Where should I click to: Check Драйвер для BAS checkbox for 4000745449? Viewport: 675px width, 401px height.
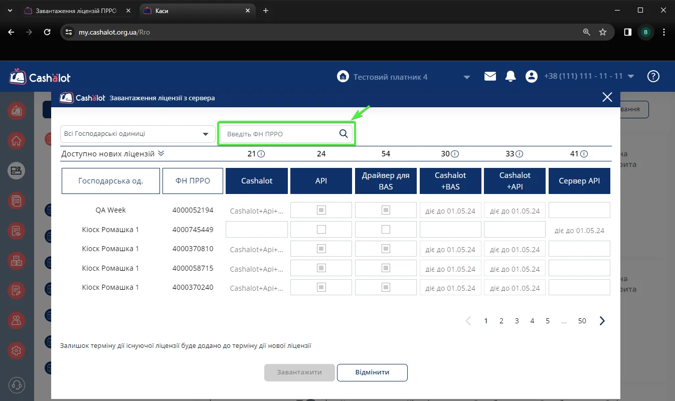point(386,229)
